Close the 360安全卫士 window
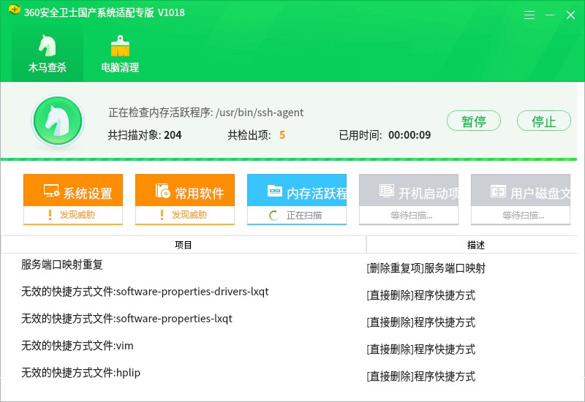 point(570,15)
